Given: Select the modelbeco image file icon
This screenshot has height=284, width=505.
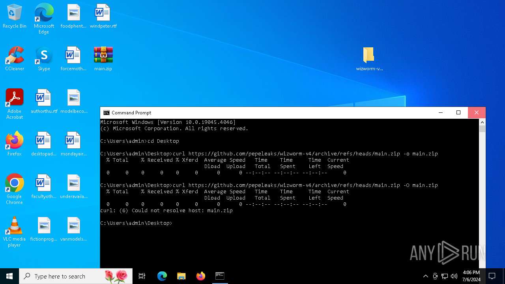Looking at the screenshot, I should coord(73,101).
